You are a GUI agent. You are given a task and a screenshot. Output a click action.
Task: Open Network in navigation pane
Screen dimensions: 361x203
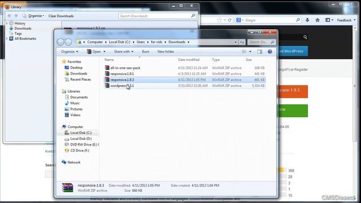point(74,162)
